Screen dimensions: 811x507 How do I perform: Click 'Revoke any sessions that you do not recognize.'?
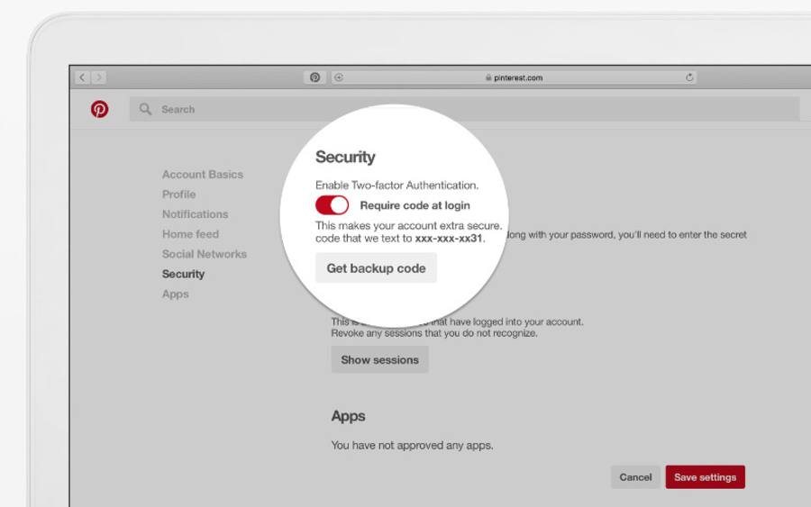click(434, 333)
